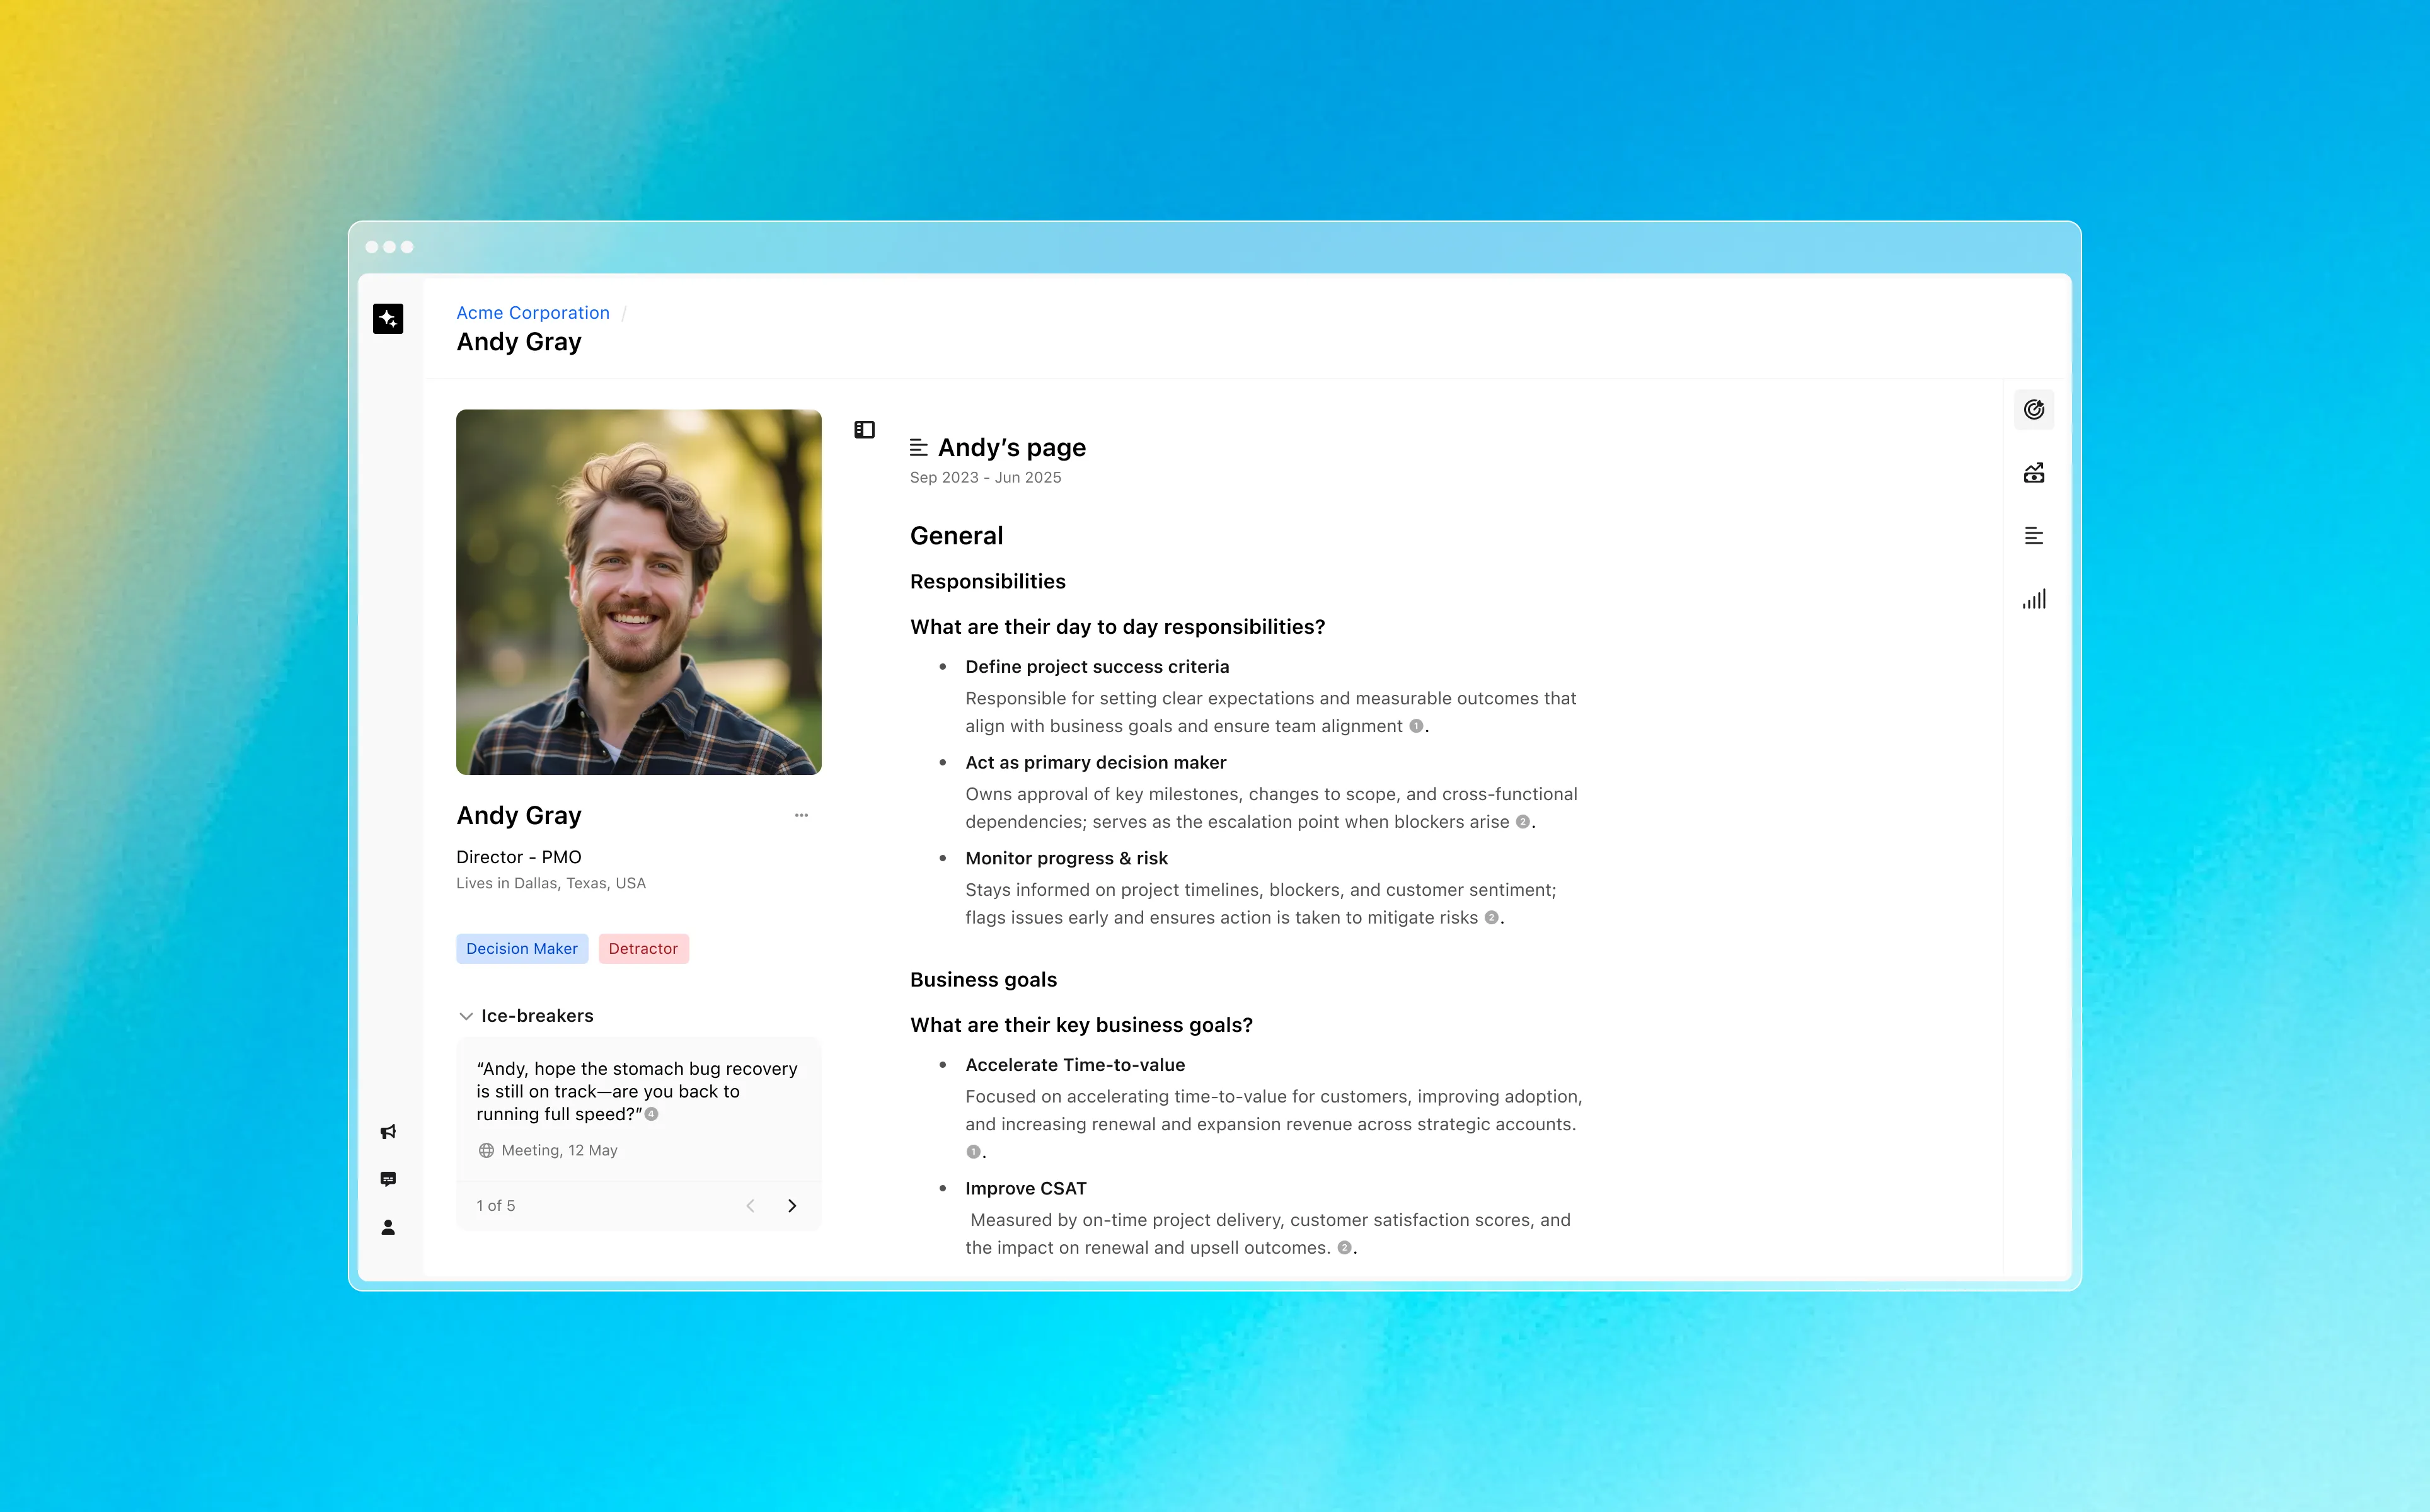This screenshot has width=2430, height=1512.
Task: Open the chat message icon in sidebar
Action: coord(388,1179)
